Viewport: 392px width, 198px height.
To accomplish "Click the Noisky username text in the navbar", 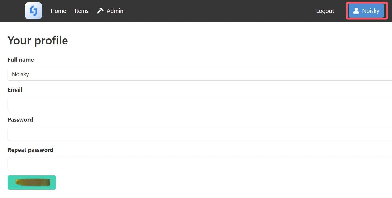I will point(370,11).
